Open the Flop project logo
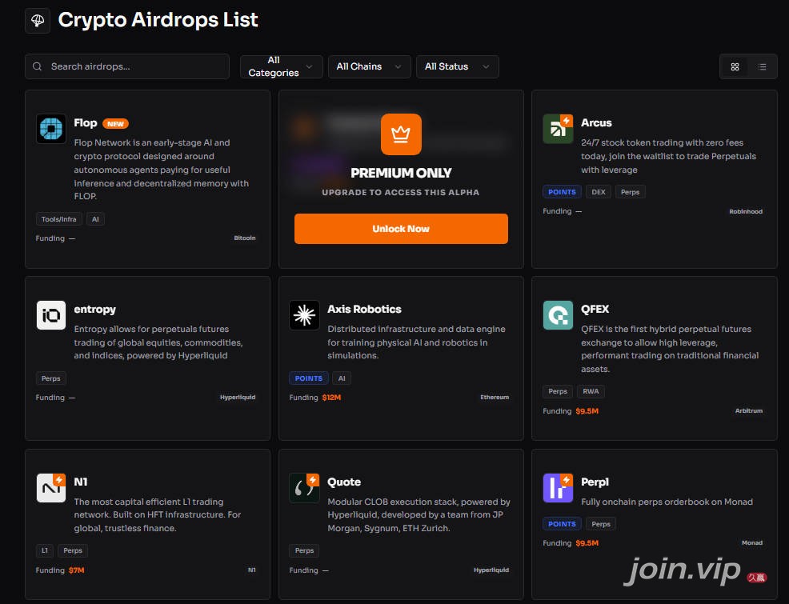 click(x=51, y=129)
